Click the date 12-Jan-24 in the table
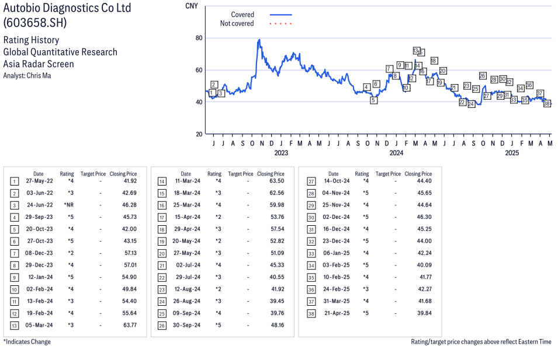558x346 pixels. coord(40,277)
